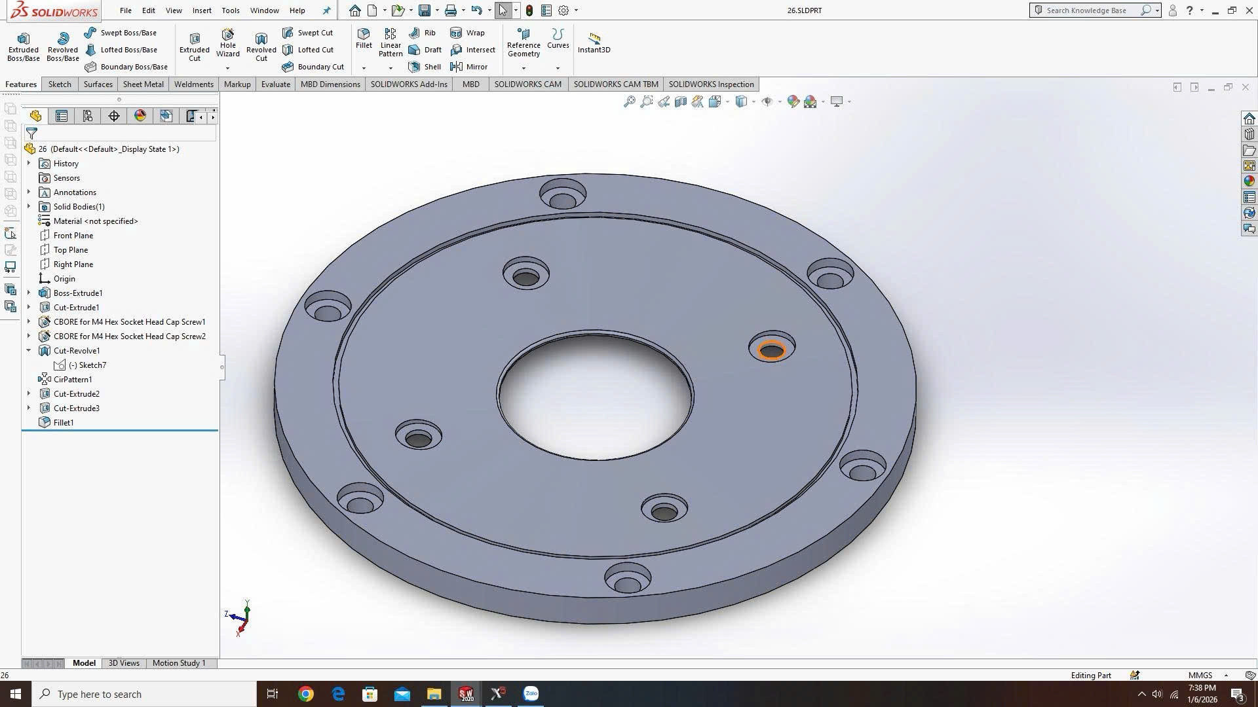Select Fillet1 in the feature tree
Screen dimensions: 1258x707
pyautogui.click(x=63, y=423)
